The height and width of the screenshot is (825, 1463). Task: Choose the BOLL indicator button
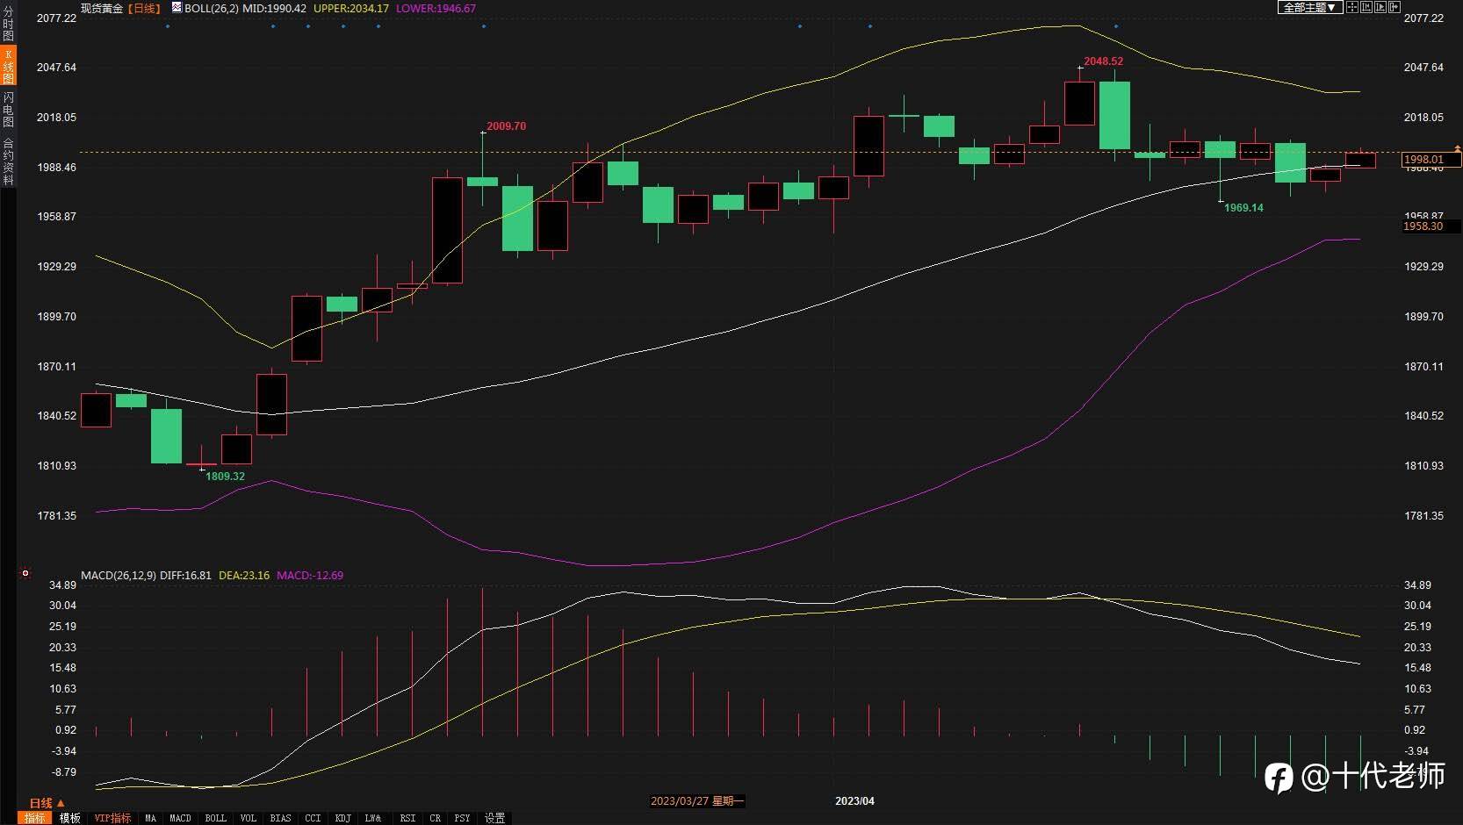(x=215, y=818)
